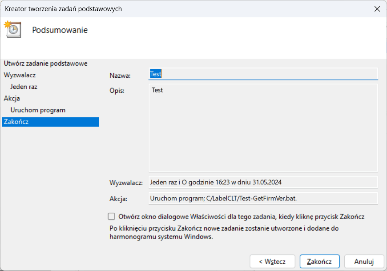Screen dimensions: 387x271
Task: Jump to the 'Uruchom program' sub-step
Action: pos(38,110)
